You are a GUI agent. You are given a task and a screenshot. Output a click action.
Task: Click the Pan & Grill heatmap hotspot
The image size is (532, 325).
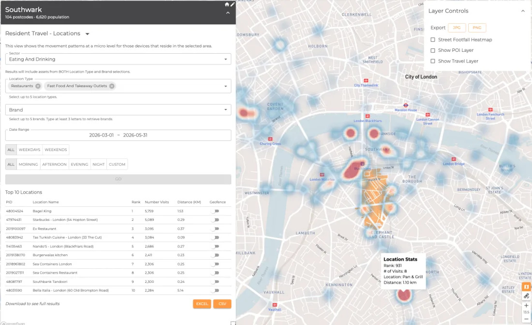404,295
